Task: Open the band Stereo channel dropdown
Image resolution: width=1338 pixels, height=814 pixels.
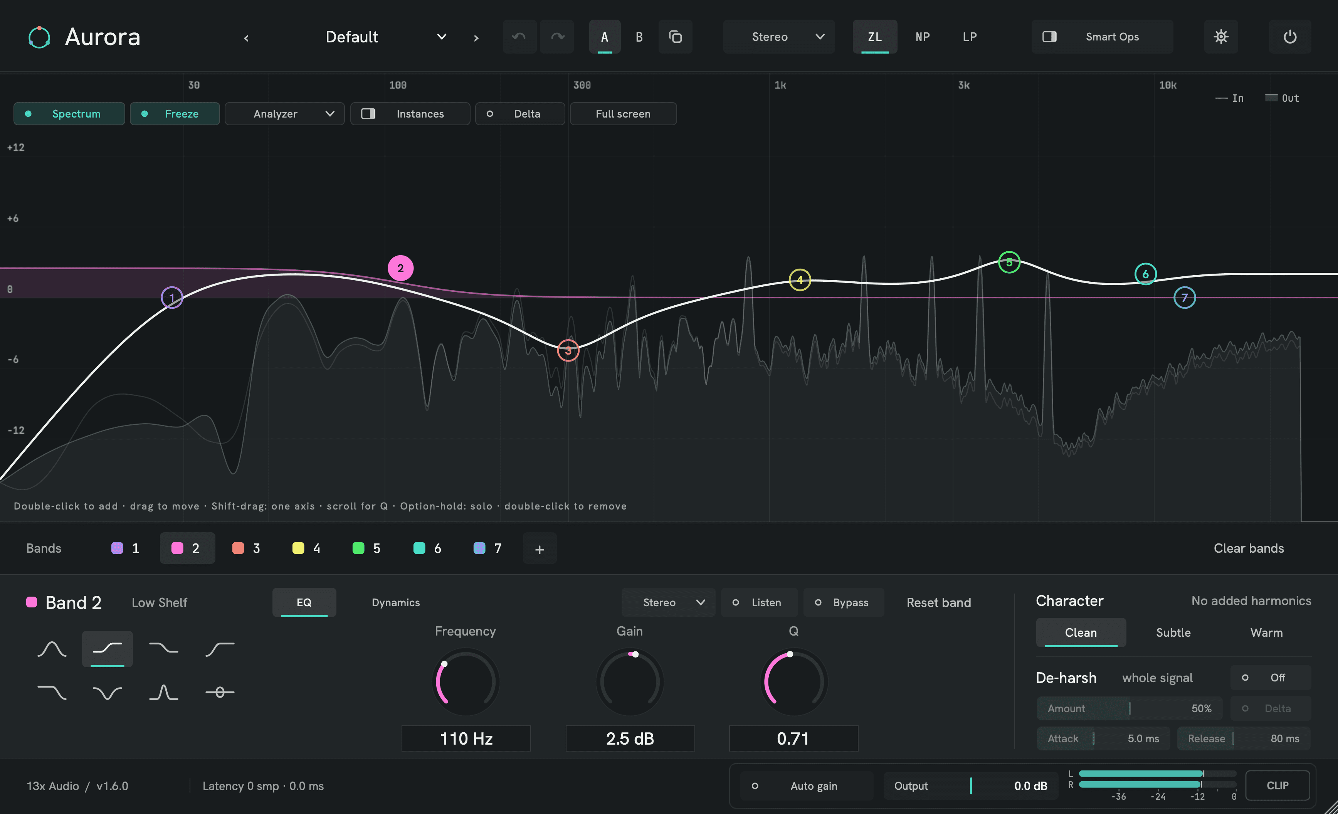Action: [x=669, y=603]
